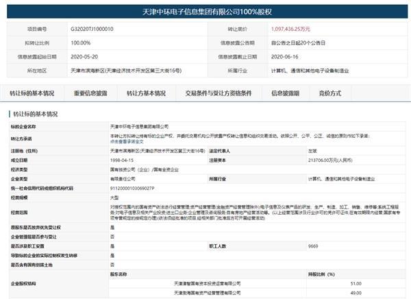Viewport: 411px width, 299px height.
Task: Select disclosure end date 2020-06-16
Action: [x=285, y=57]
